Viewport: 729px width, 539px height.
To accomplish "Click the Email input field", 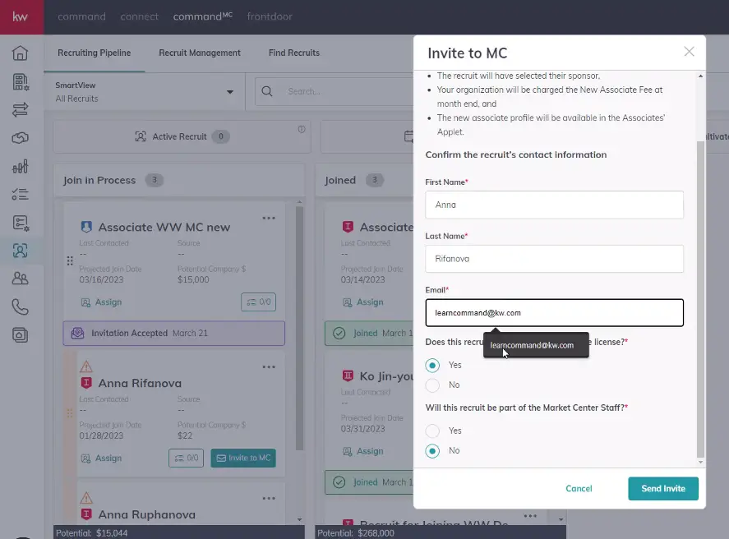I will tap(554, 313).
